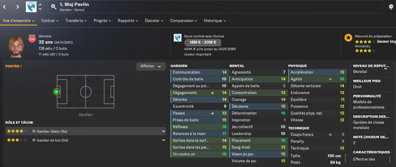Image resolution: width=396 pixels, height=167 pixels.
Task: Click the 18M € - 20M € value button
Action: 202,42
